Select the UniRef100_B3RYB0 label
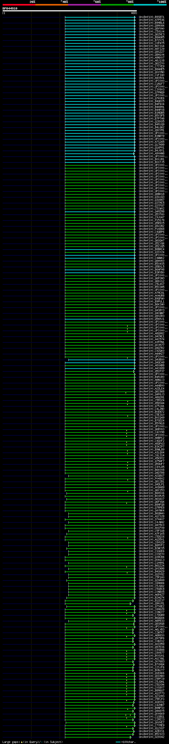 (151, 272)
